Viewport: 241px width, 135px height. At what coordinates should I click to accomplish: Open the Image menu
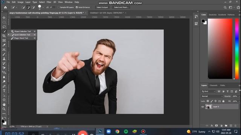click(x=20, y=2)
